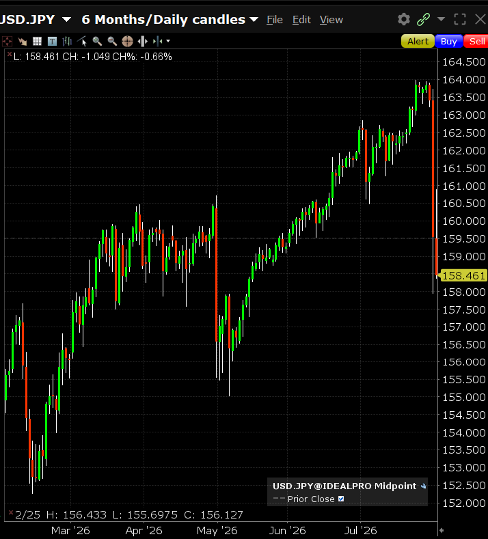The width and height of the screenshot is (488, 539).
Task: Click the fullscreen maximize chart icon
Action: coord(460,19)
